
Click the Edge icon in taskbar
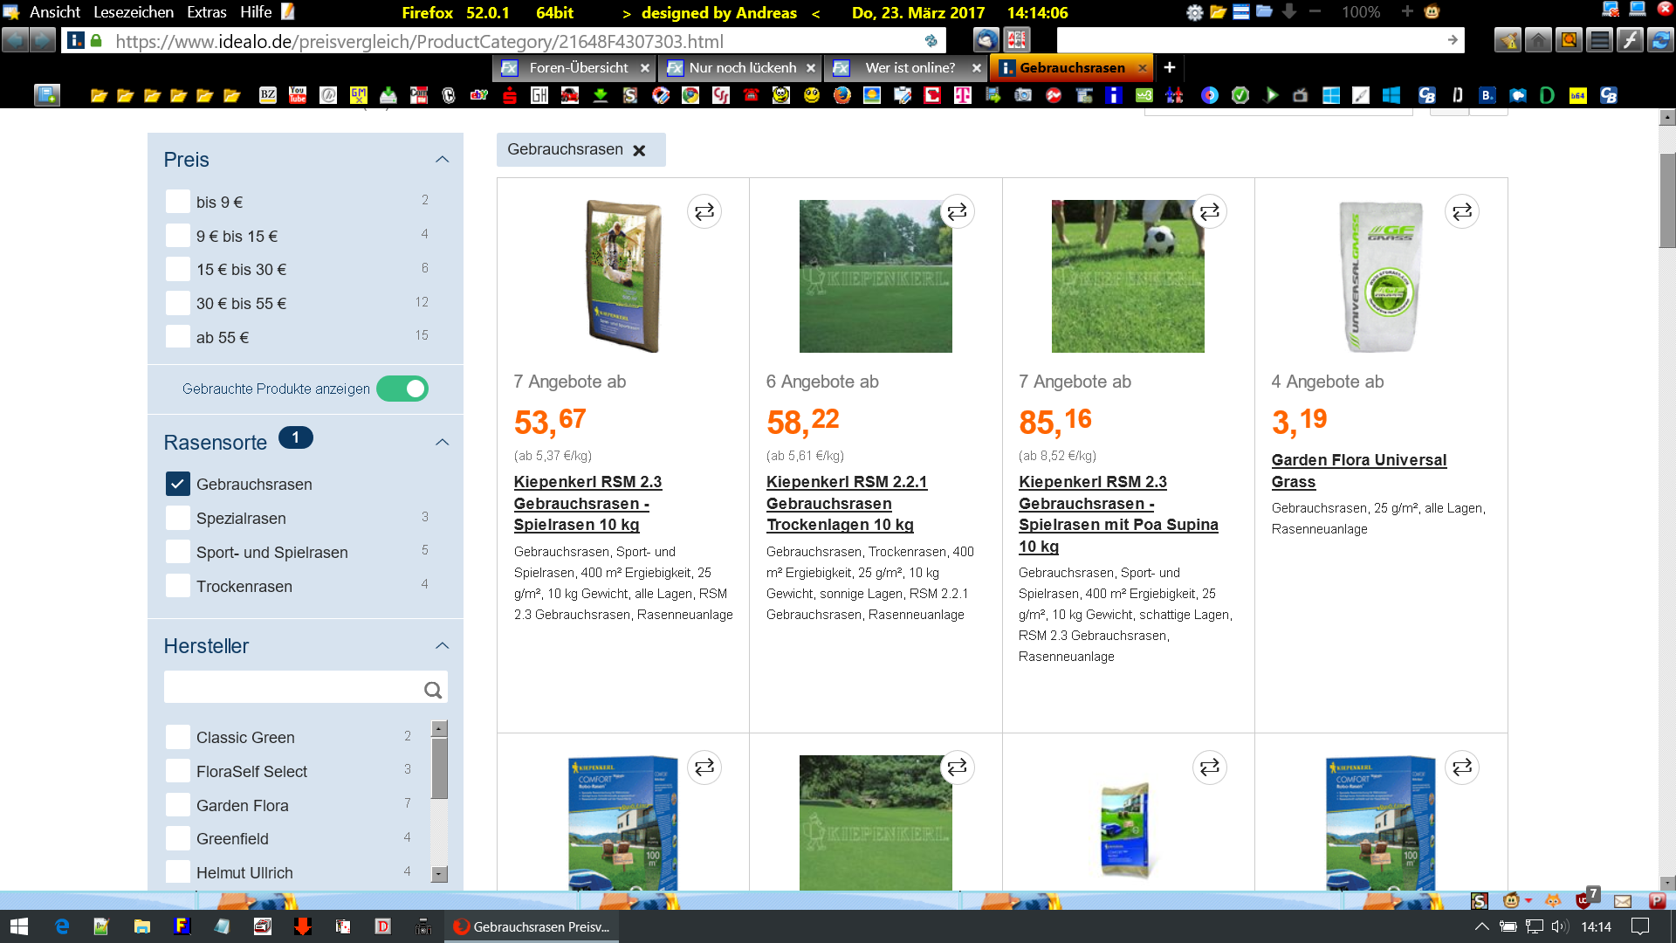(x=62, y=926)
